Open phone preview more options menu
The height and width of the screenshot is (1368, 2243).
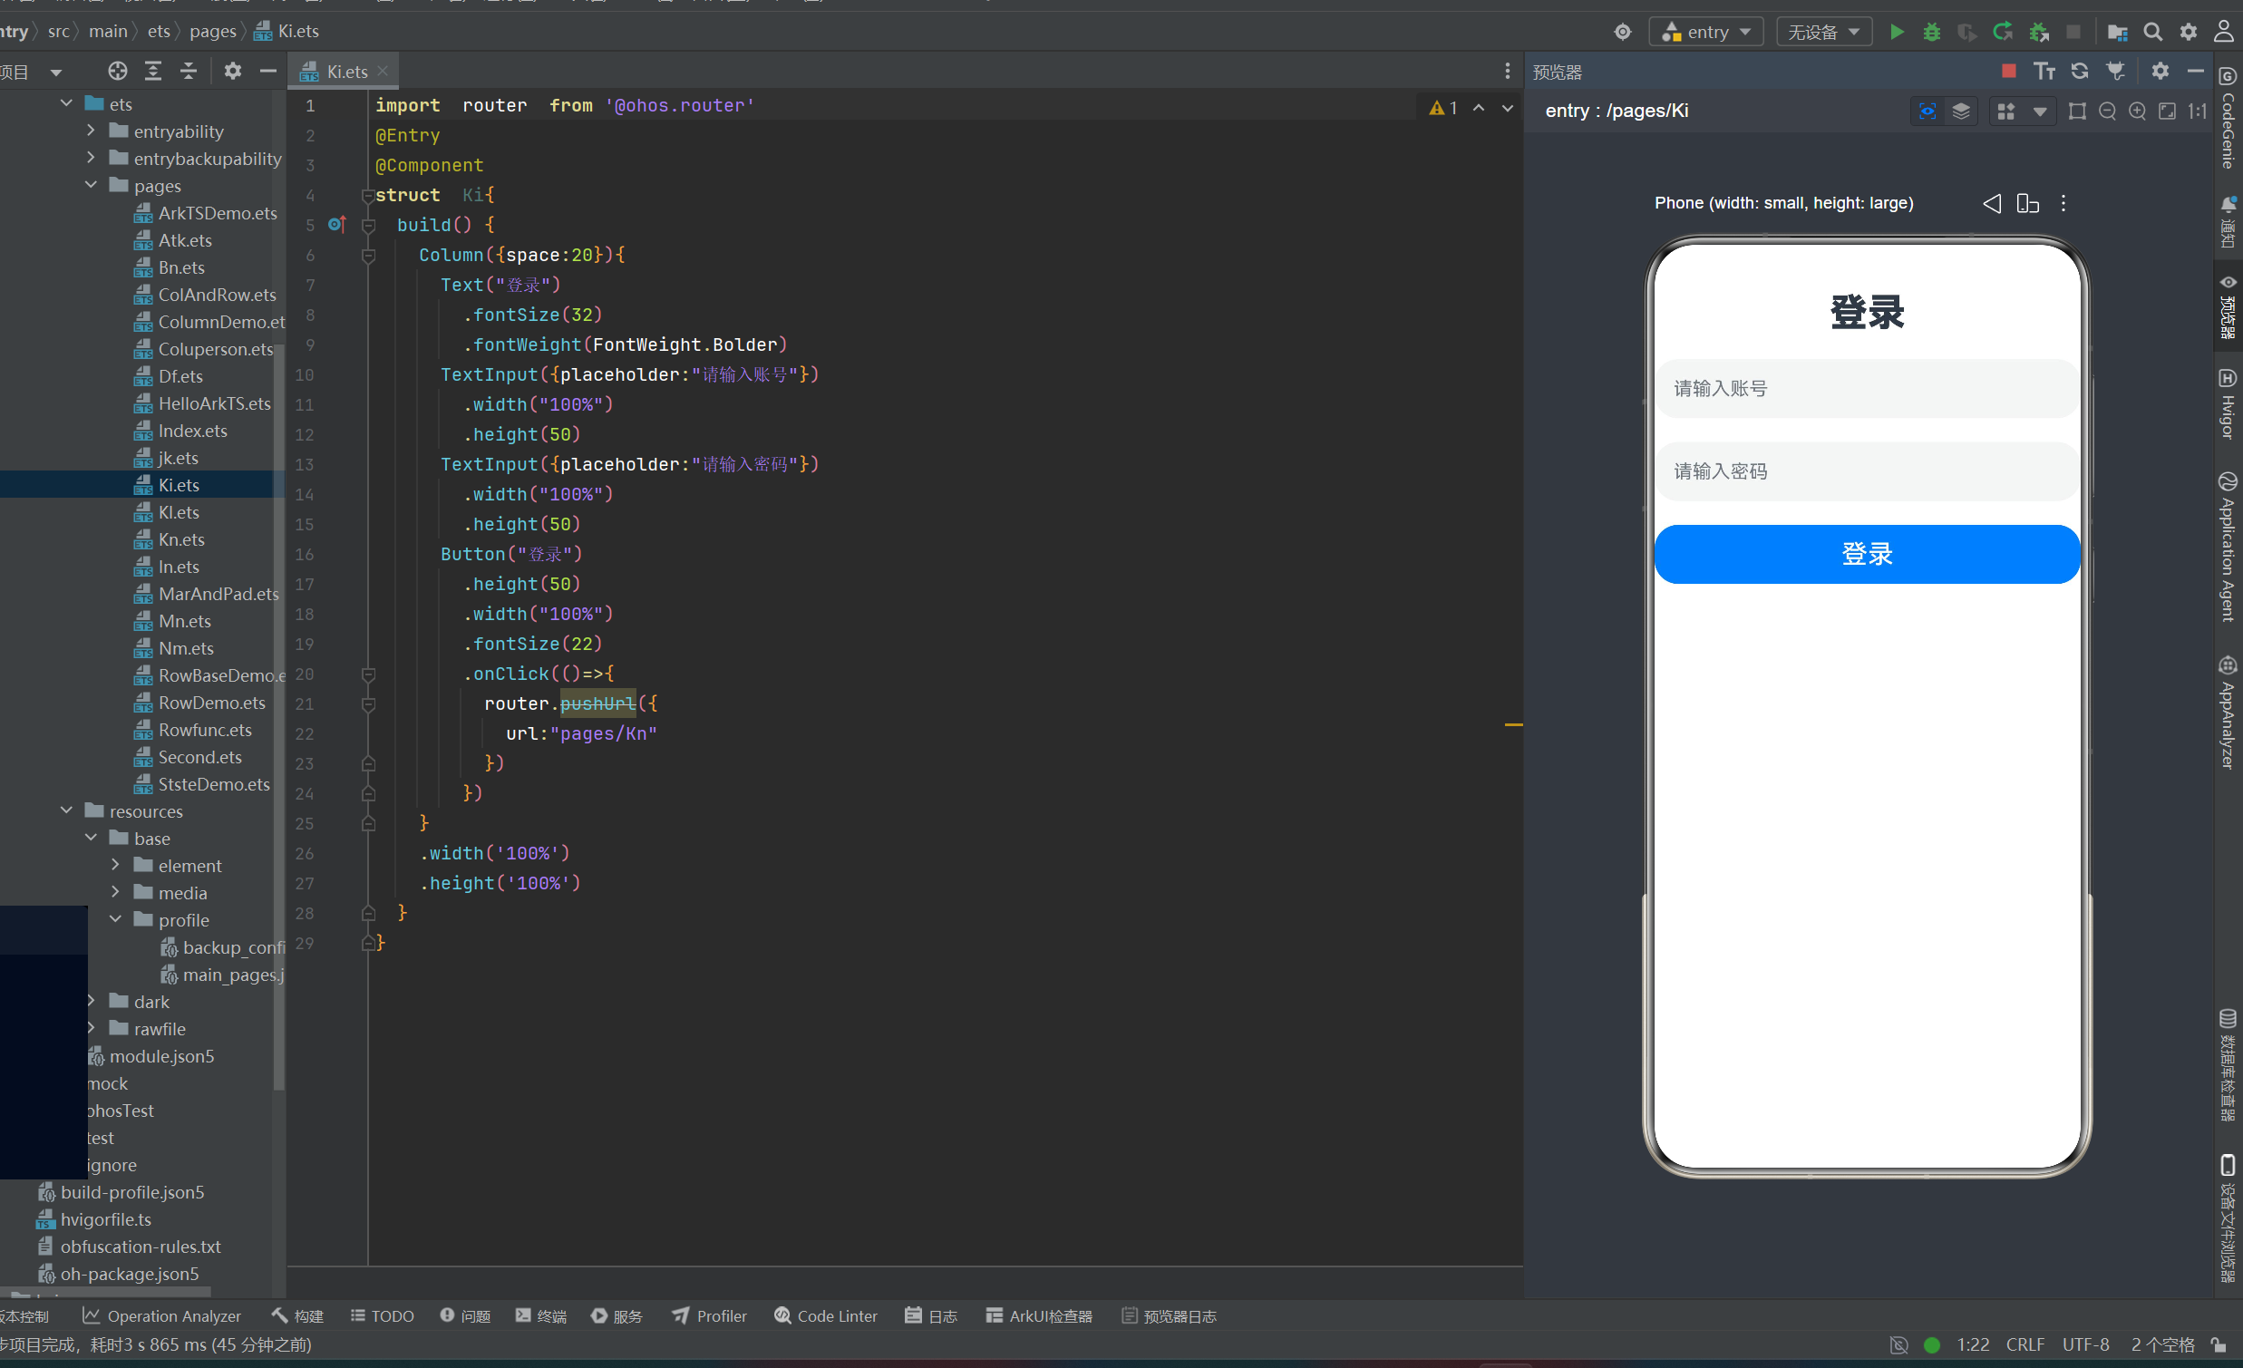[2063, 203]
